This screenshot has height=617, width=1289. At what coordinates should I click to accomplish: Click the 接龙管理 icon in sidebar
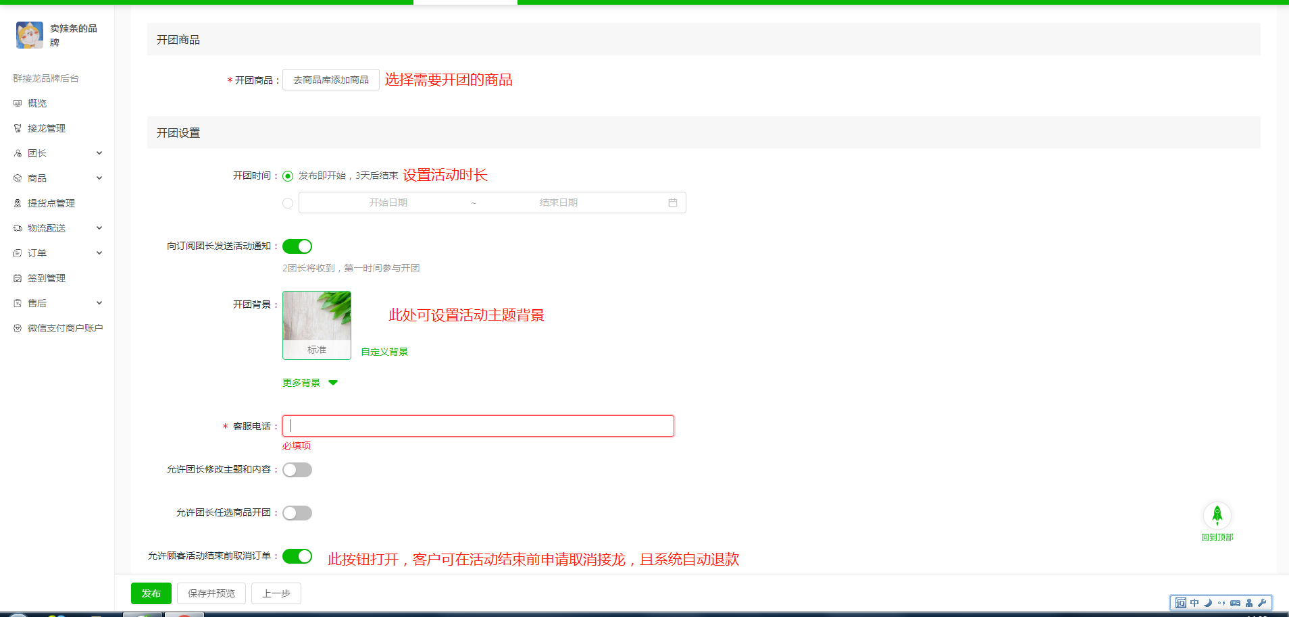[18, 128]
